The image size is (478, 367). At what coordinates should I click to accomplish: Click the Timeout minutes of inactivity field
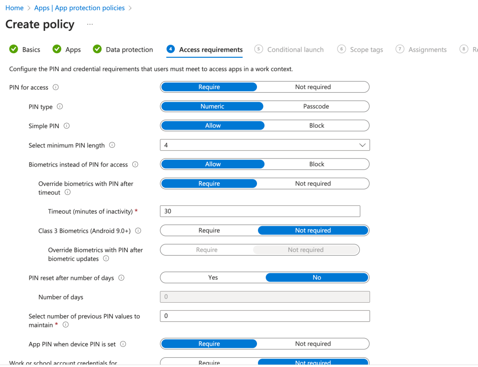260,211
